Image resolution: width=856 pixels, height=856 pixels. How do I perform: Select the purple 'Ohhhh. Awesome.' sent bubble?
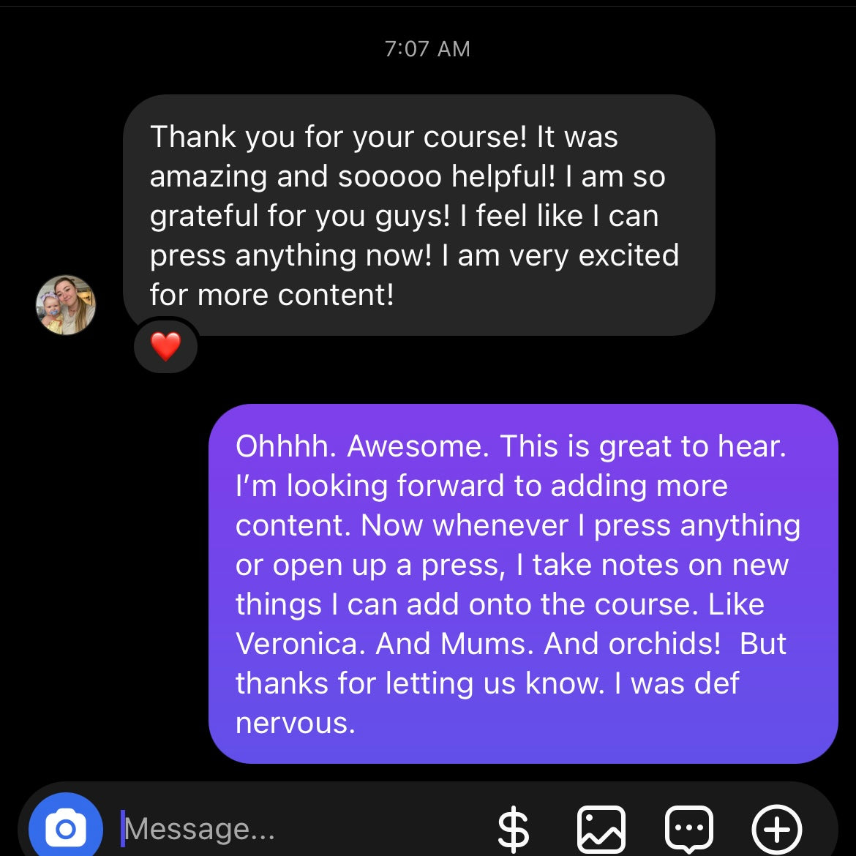click(x=523, y=584)
